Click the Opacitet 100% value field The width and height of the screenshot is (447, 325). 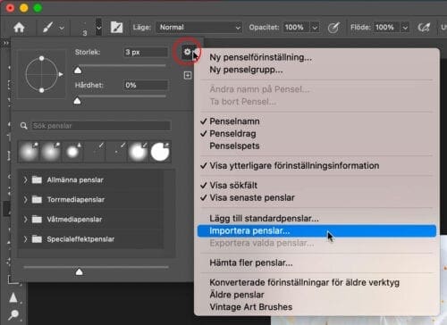click(x=296, y=28)
